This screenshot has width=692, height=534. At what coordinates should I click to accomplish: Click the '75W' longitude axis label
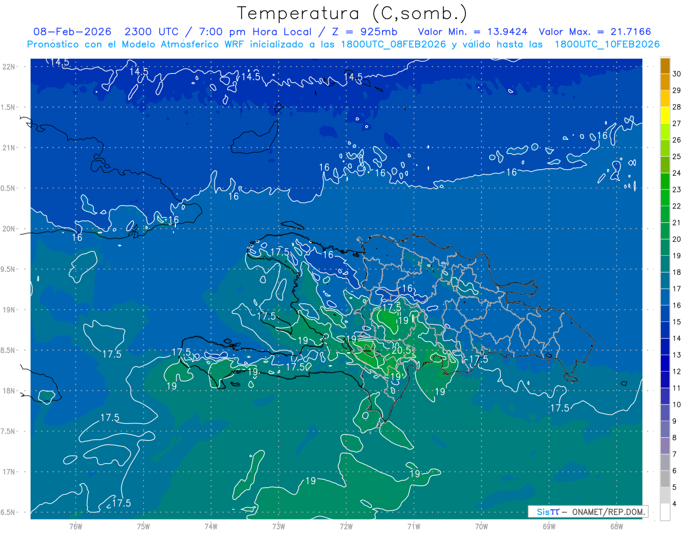tap(143, 527)
